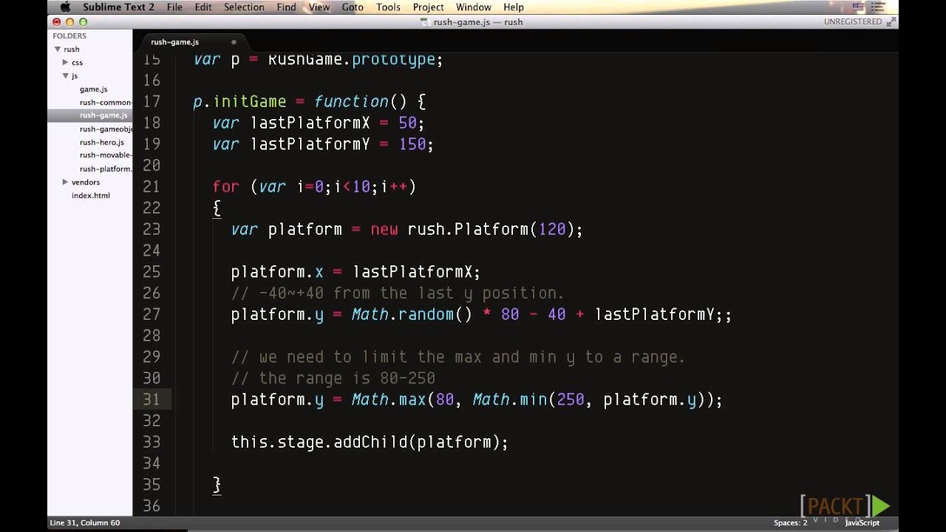Open the rush-common file in the sidebar
This screenshot has height=532, width=946.
pos(106,102)
